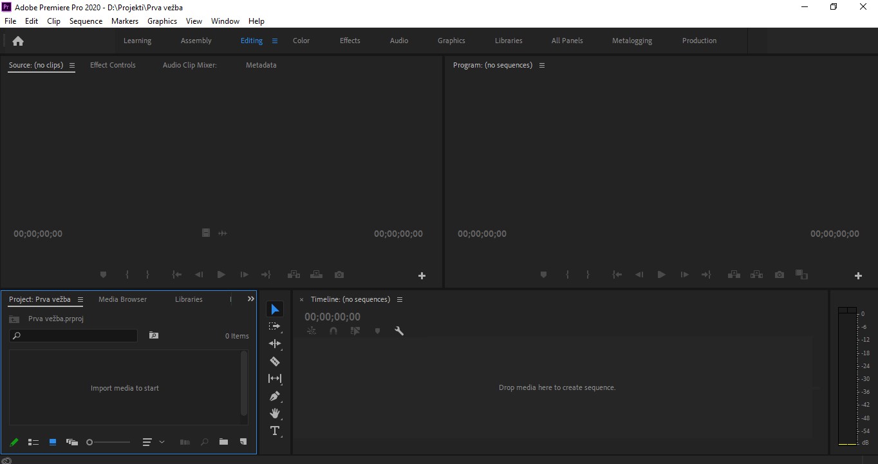The height and width of the screenshot is (464, 878).
Task: Select the Slip tool
Action: tap(275, 378)
